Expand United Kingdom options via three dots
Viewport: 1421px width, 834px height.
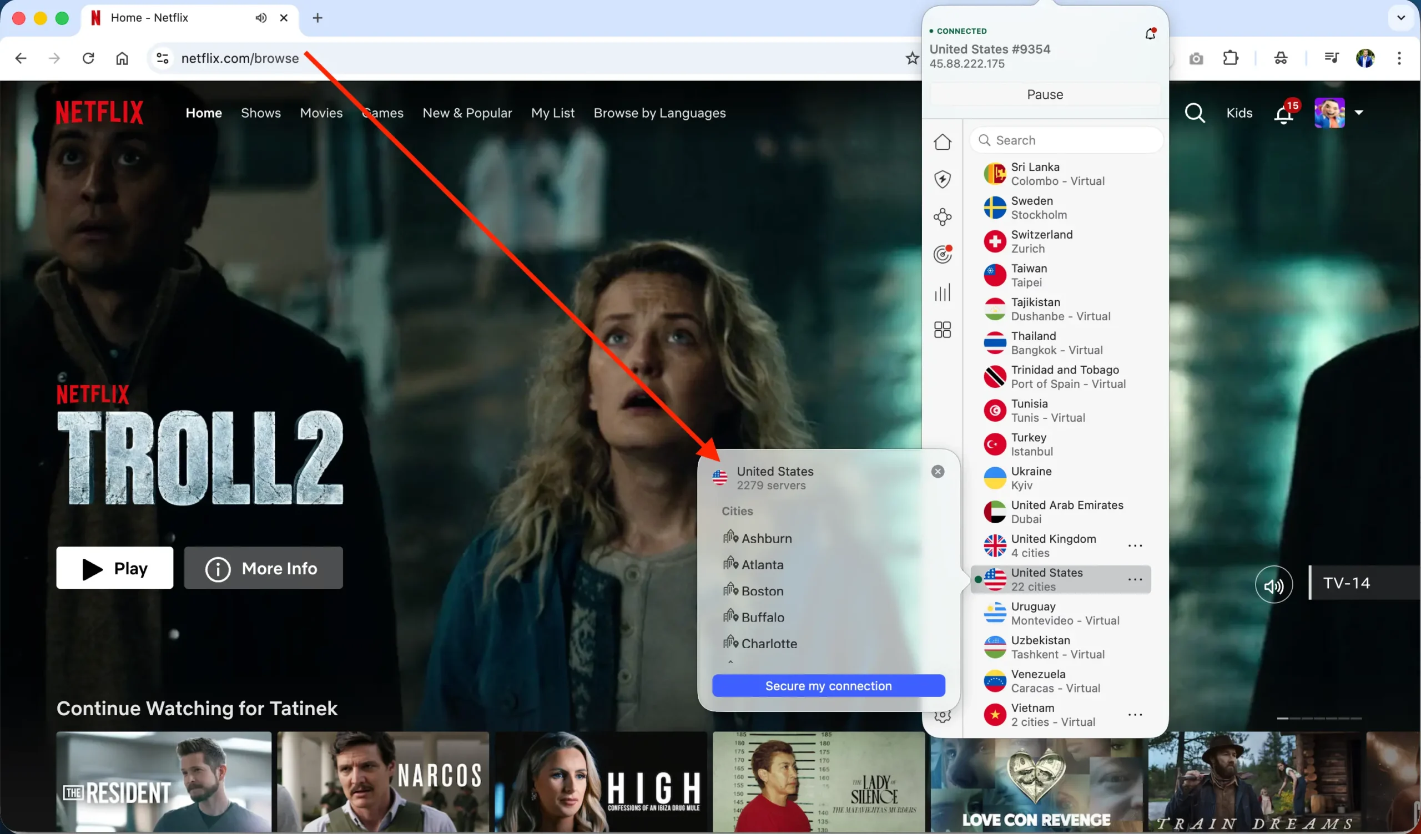[x=1135, y=545]
